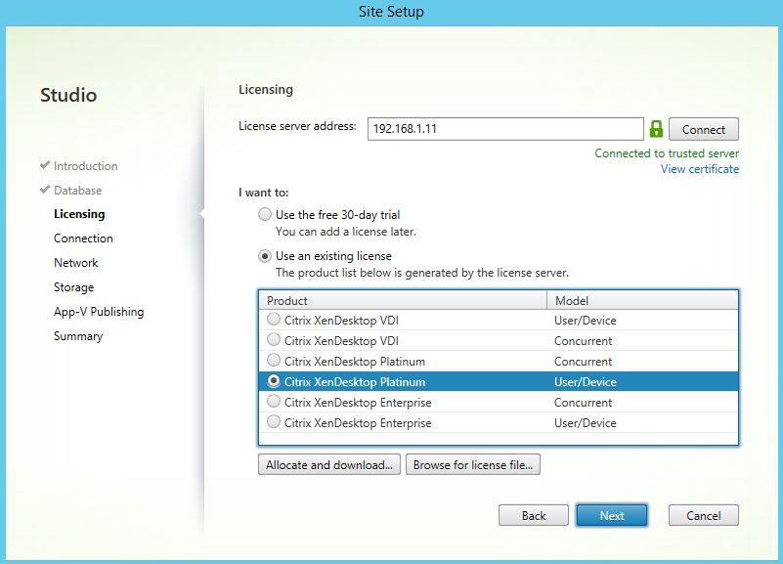Select 'Use an existing license' radio button
Screen dimensions: 783x564
click(265, 256)
